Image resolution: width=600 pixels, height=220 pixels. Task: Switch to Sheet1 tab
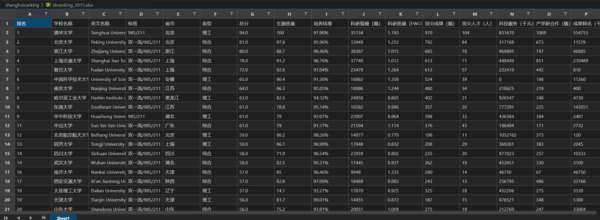click(63, 218)
